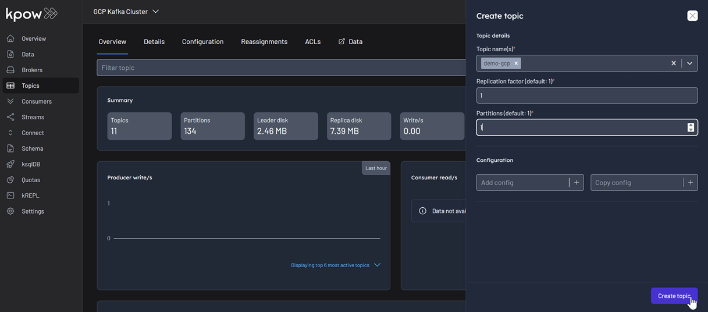This screenshot has height=312, width=708.
Task: Expand the GCP Kafka Cluster selector
Action: 155,12
